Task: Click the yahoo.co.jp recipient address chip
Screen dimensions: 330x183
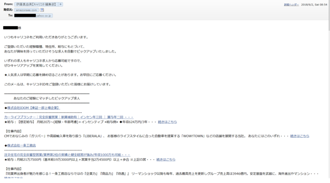Action: coord(33,16)
